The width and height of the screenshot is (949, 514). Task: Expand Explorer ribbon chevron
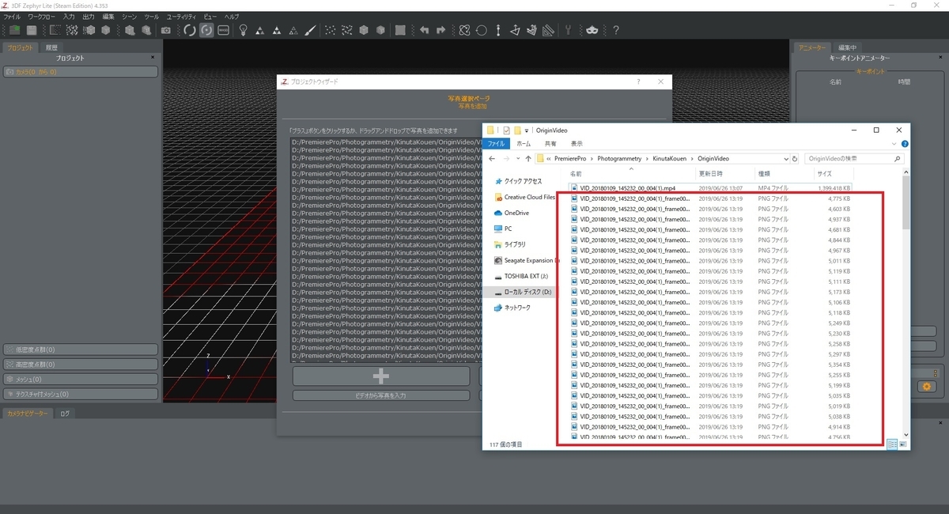(x=894, y=144)
